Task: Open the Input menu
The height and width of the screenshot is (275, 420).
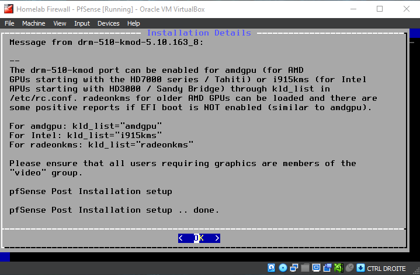Action: point(82,23)
